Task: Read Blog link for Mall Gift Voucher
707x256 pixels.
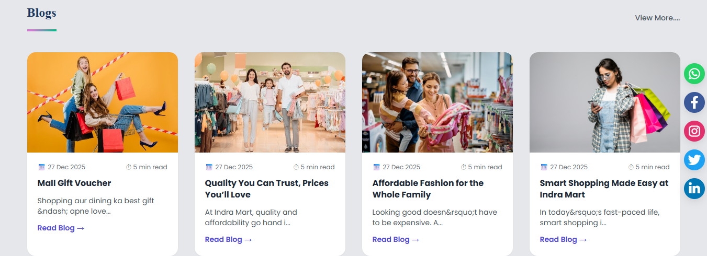Action: coord(61,228)
